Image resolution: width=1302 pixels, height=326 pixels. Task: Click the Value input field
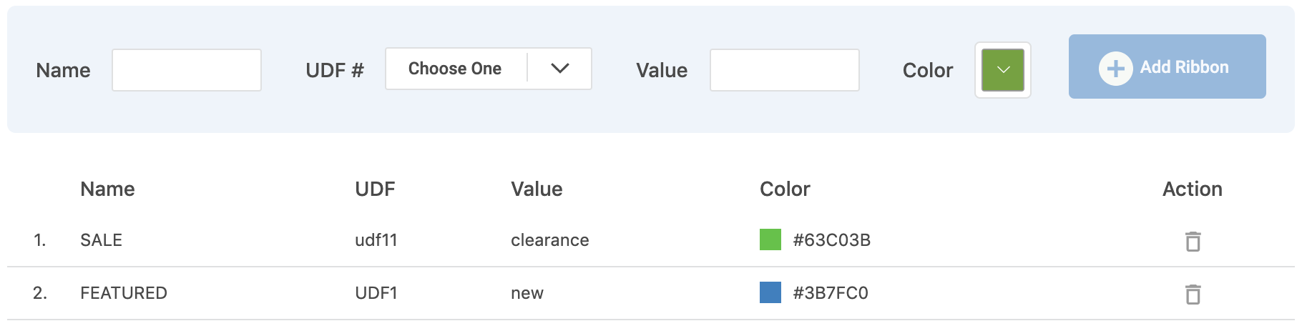click(784, 70)
